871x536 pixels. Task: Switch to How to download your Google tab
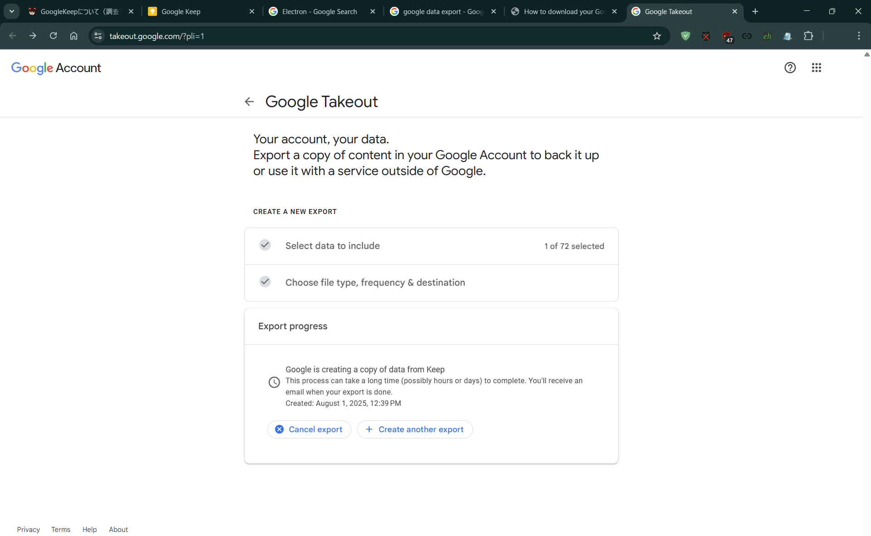pyautogui.click(x=564, y=11)
